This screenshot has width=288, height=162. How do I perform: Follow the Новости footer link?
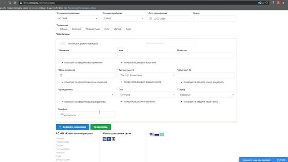coord(60,153)
